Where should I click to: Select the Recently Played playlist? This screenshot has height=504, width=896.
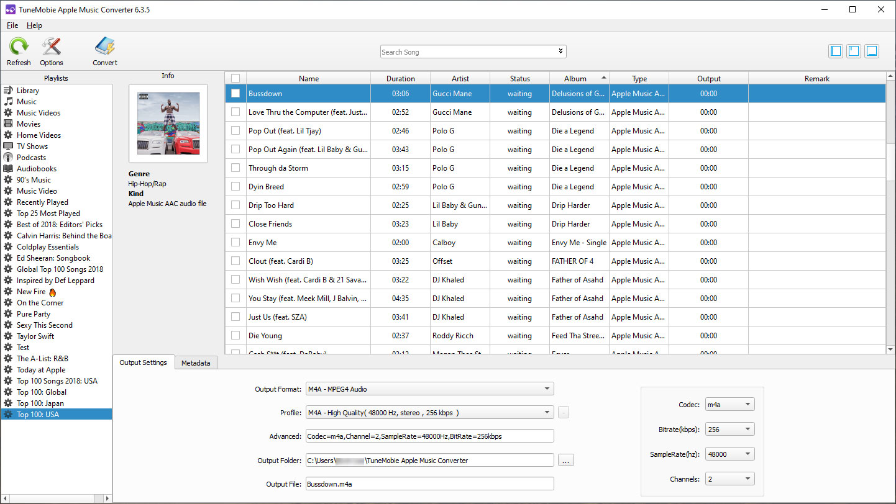point(42,202)
